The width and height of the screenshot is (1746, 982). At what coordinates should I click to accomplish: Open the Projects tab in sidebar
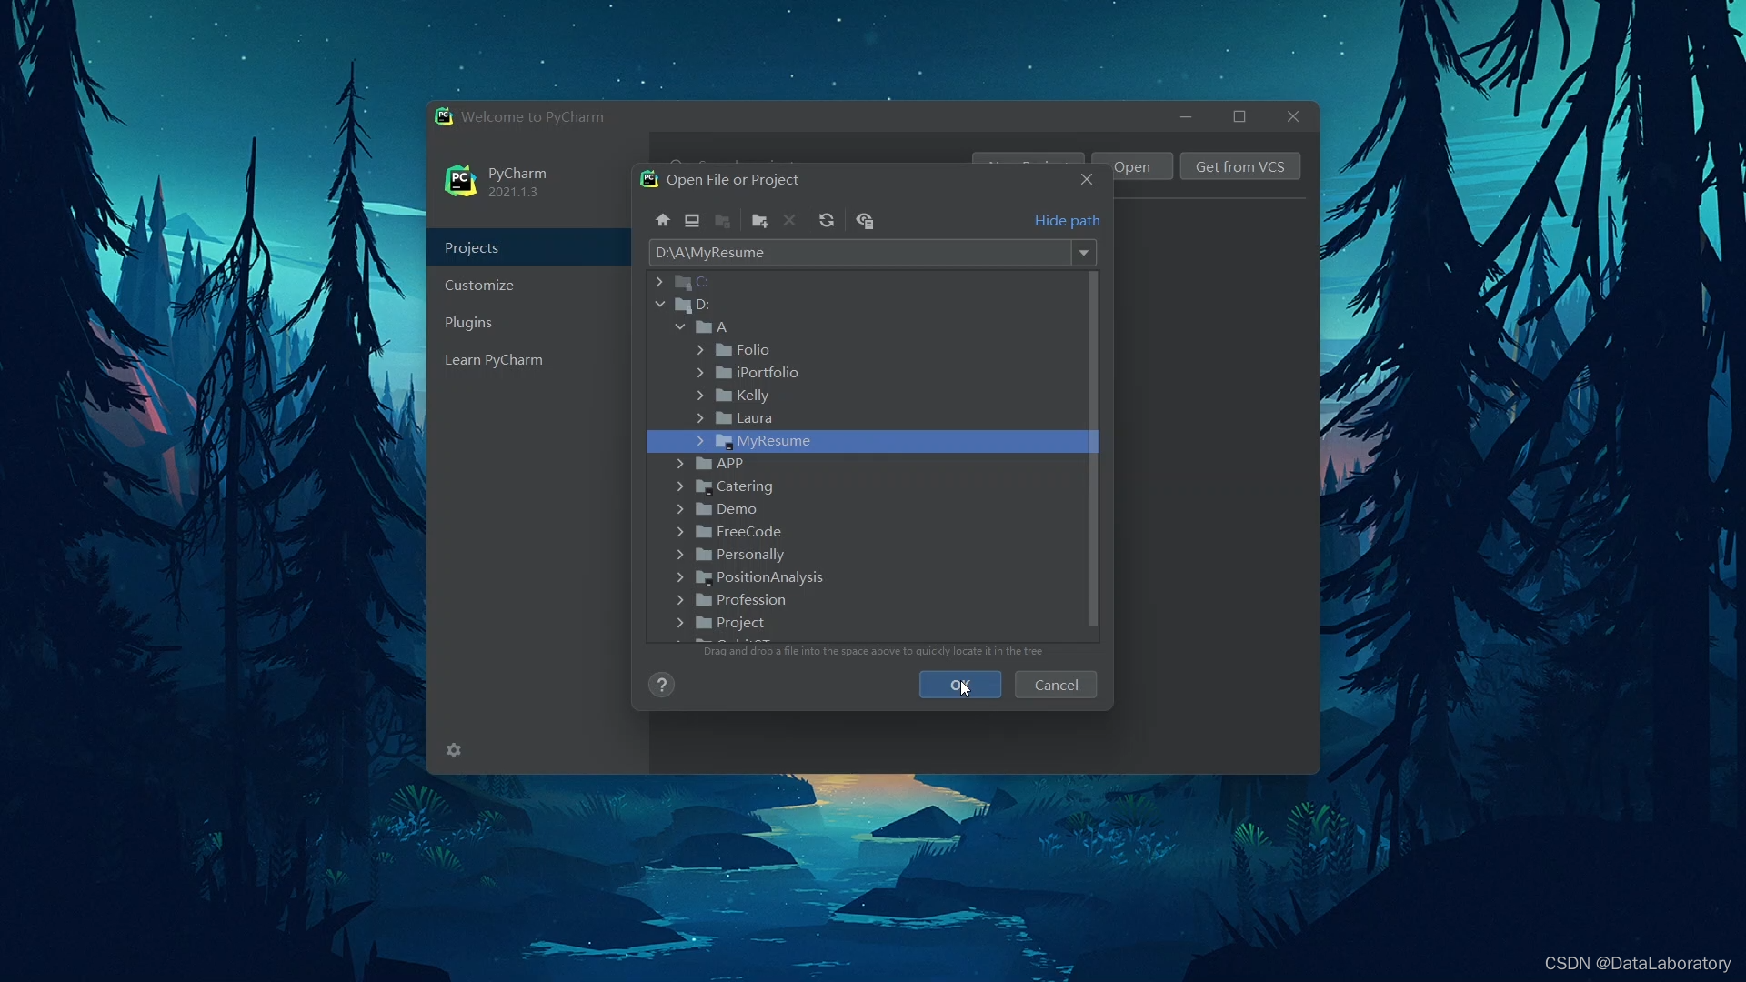tap(529, 247)
